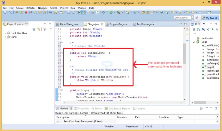Click the Open Type folder icon
The image size is (222, 131).
click(143, 12)
